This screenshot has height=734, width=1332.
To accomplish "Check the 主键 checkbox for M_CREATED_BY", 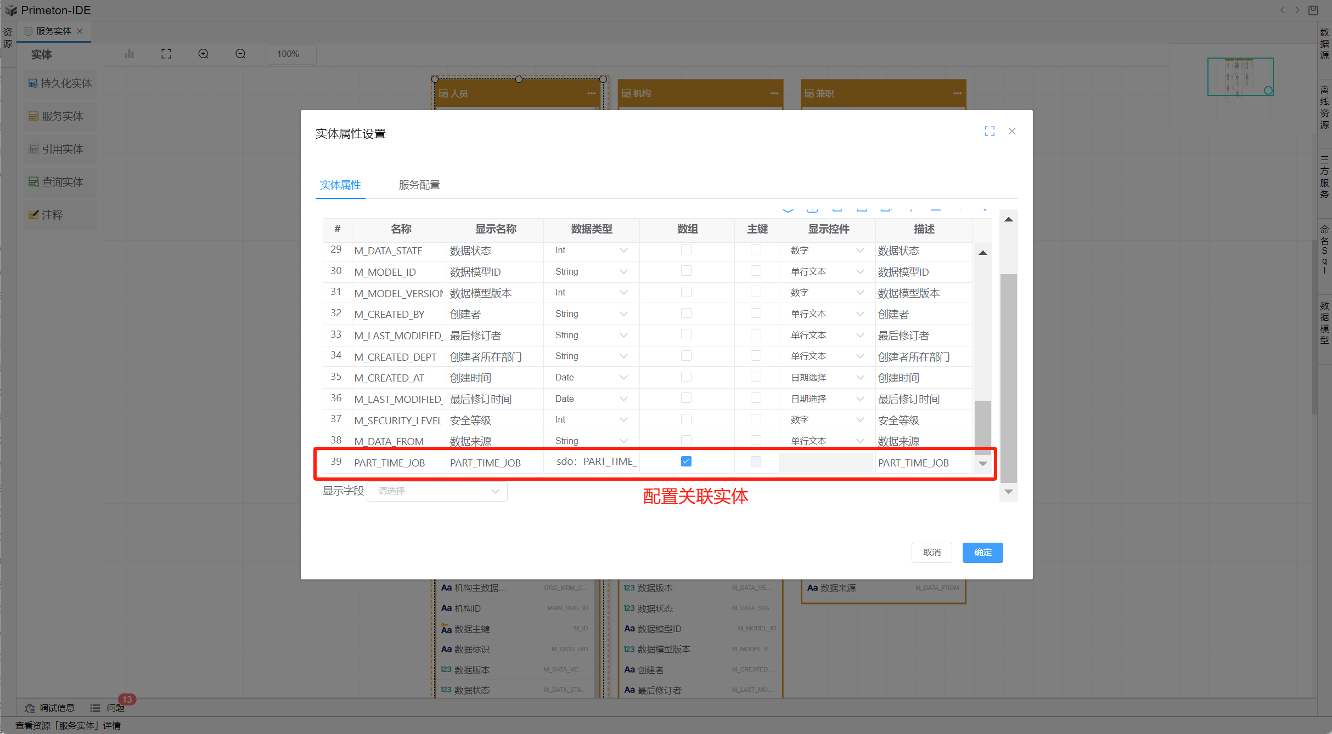I will pos(756,313).
